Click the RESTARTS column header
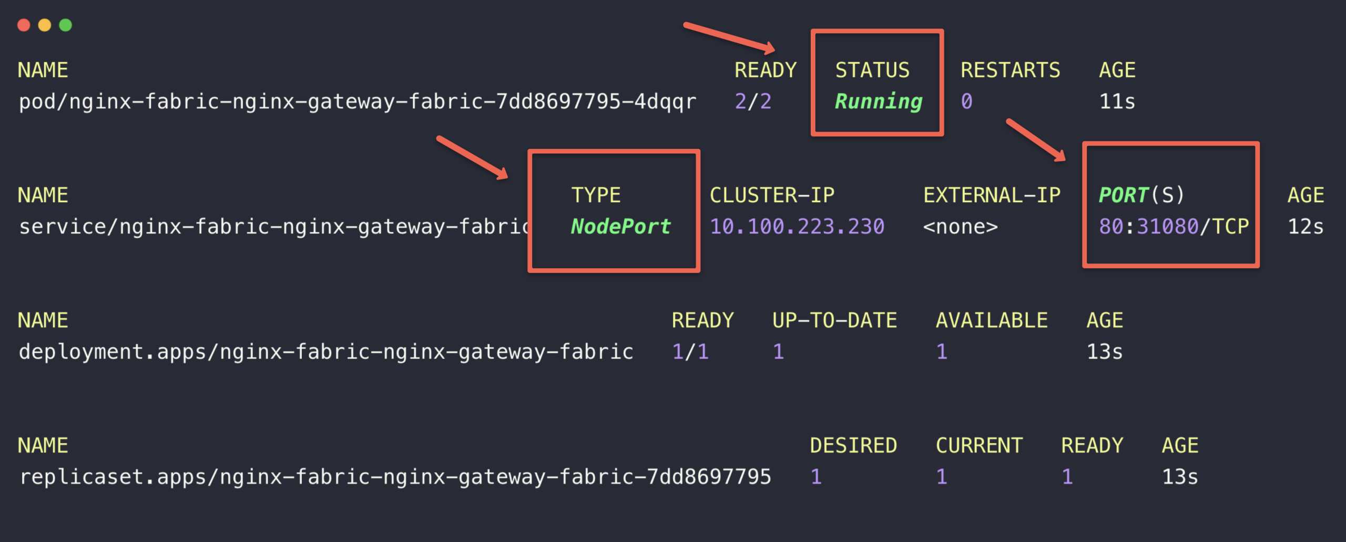This screenshot has width=1346, height=542. (1011, 69)
